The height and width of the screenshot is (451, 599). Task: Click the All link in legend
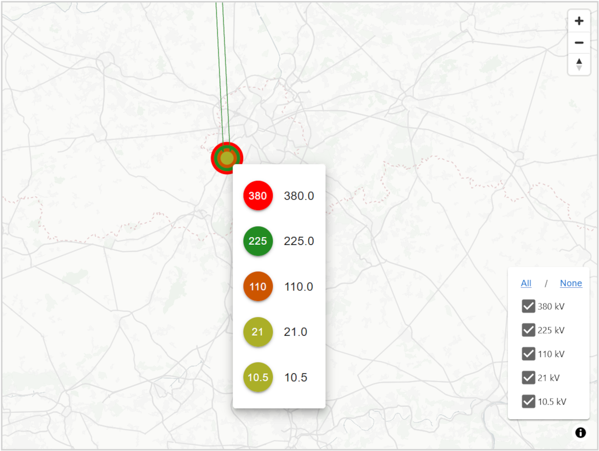(x=526, y=283)
